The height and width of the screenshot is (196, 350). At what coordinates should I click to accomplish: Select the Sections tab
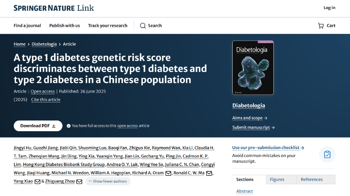245,179
